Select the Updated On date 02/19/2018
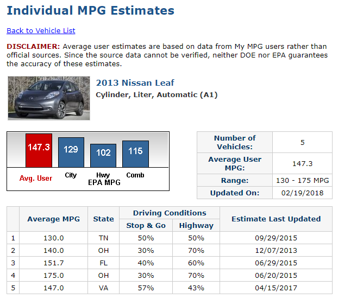This screenshot has height=299, width=338. [303, 193]
